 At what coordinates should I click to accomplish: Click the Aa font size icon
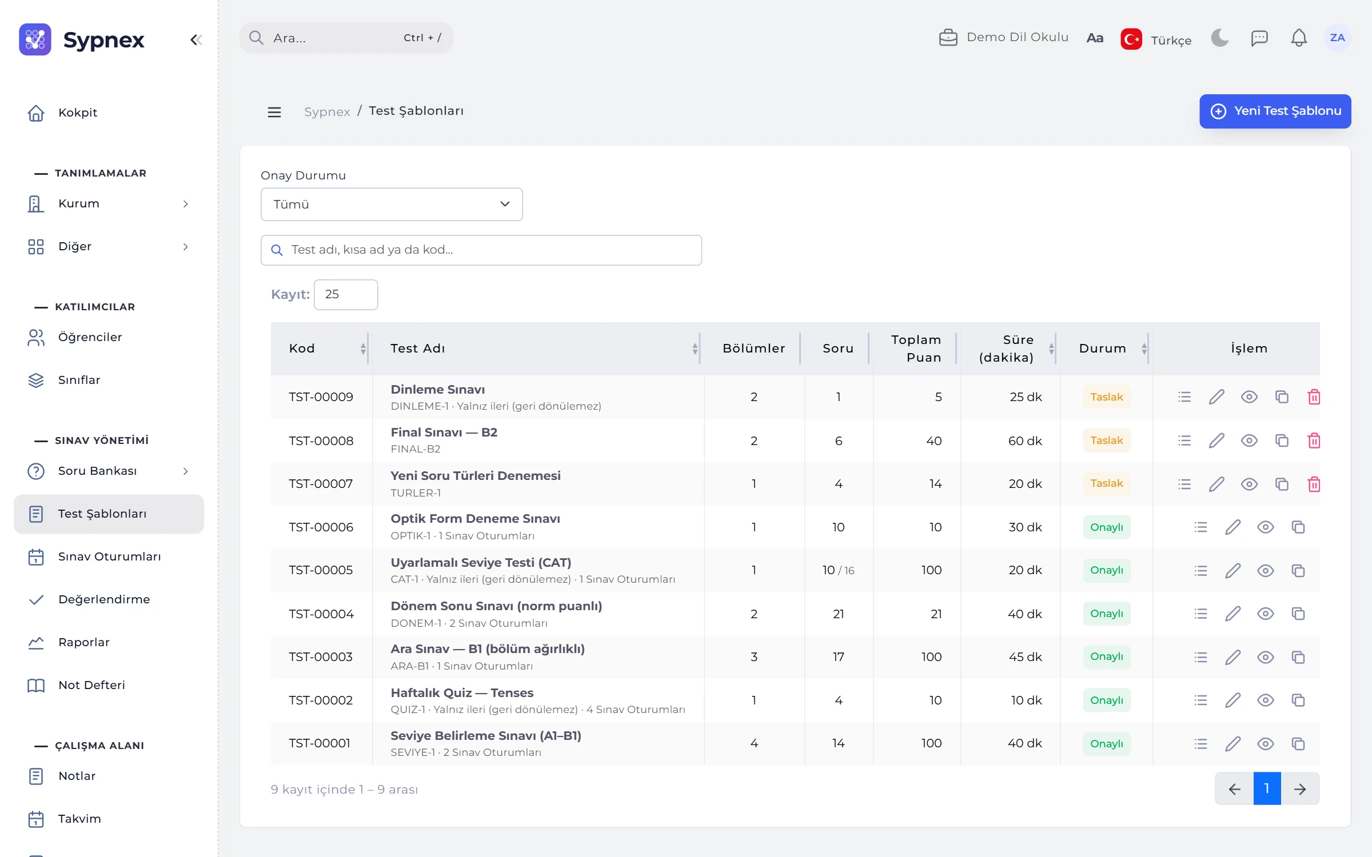[x=1095, y=38]
